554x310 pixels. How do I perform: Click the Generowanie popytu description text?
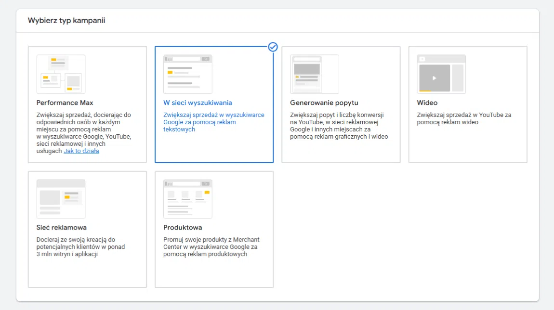pos(339,126)
